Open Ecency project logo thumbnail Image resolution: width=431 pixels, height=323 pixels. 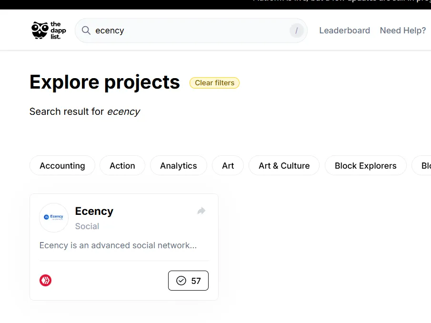click(54, 218)
